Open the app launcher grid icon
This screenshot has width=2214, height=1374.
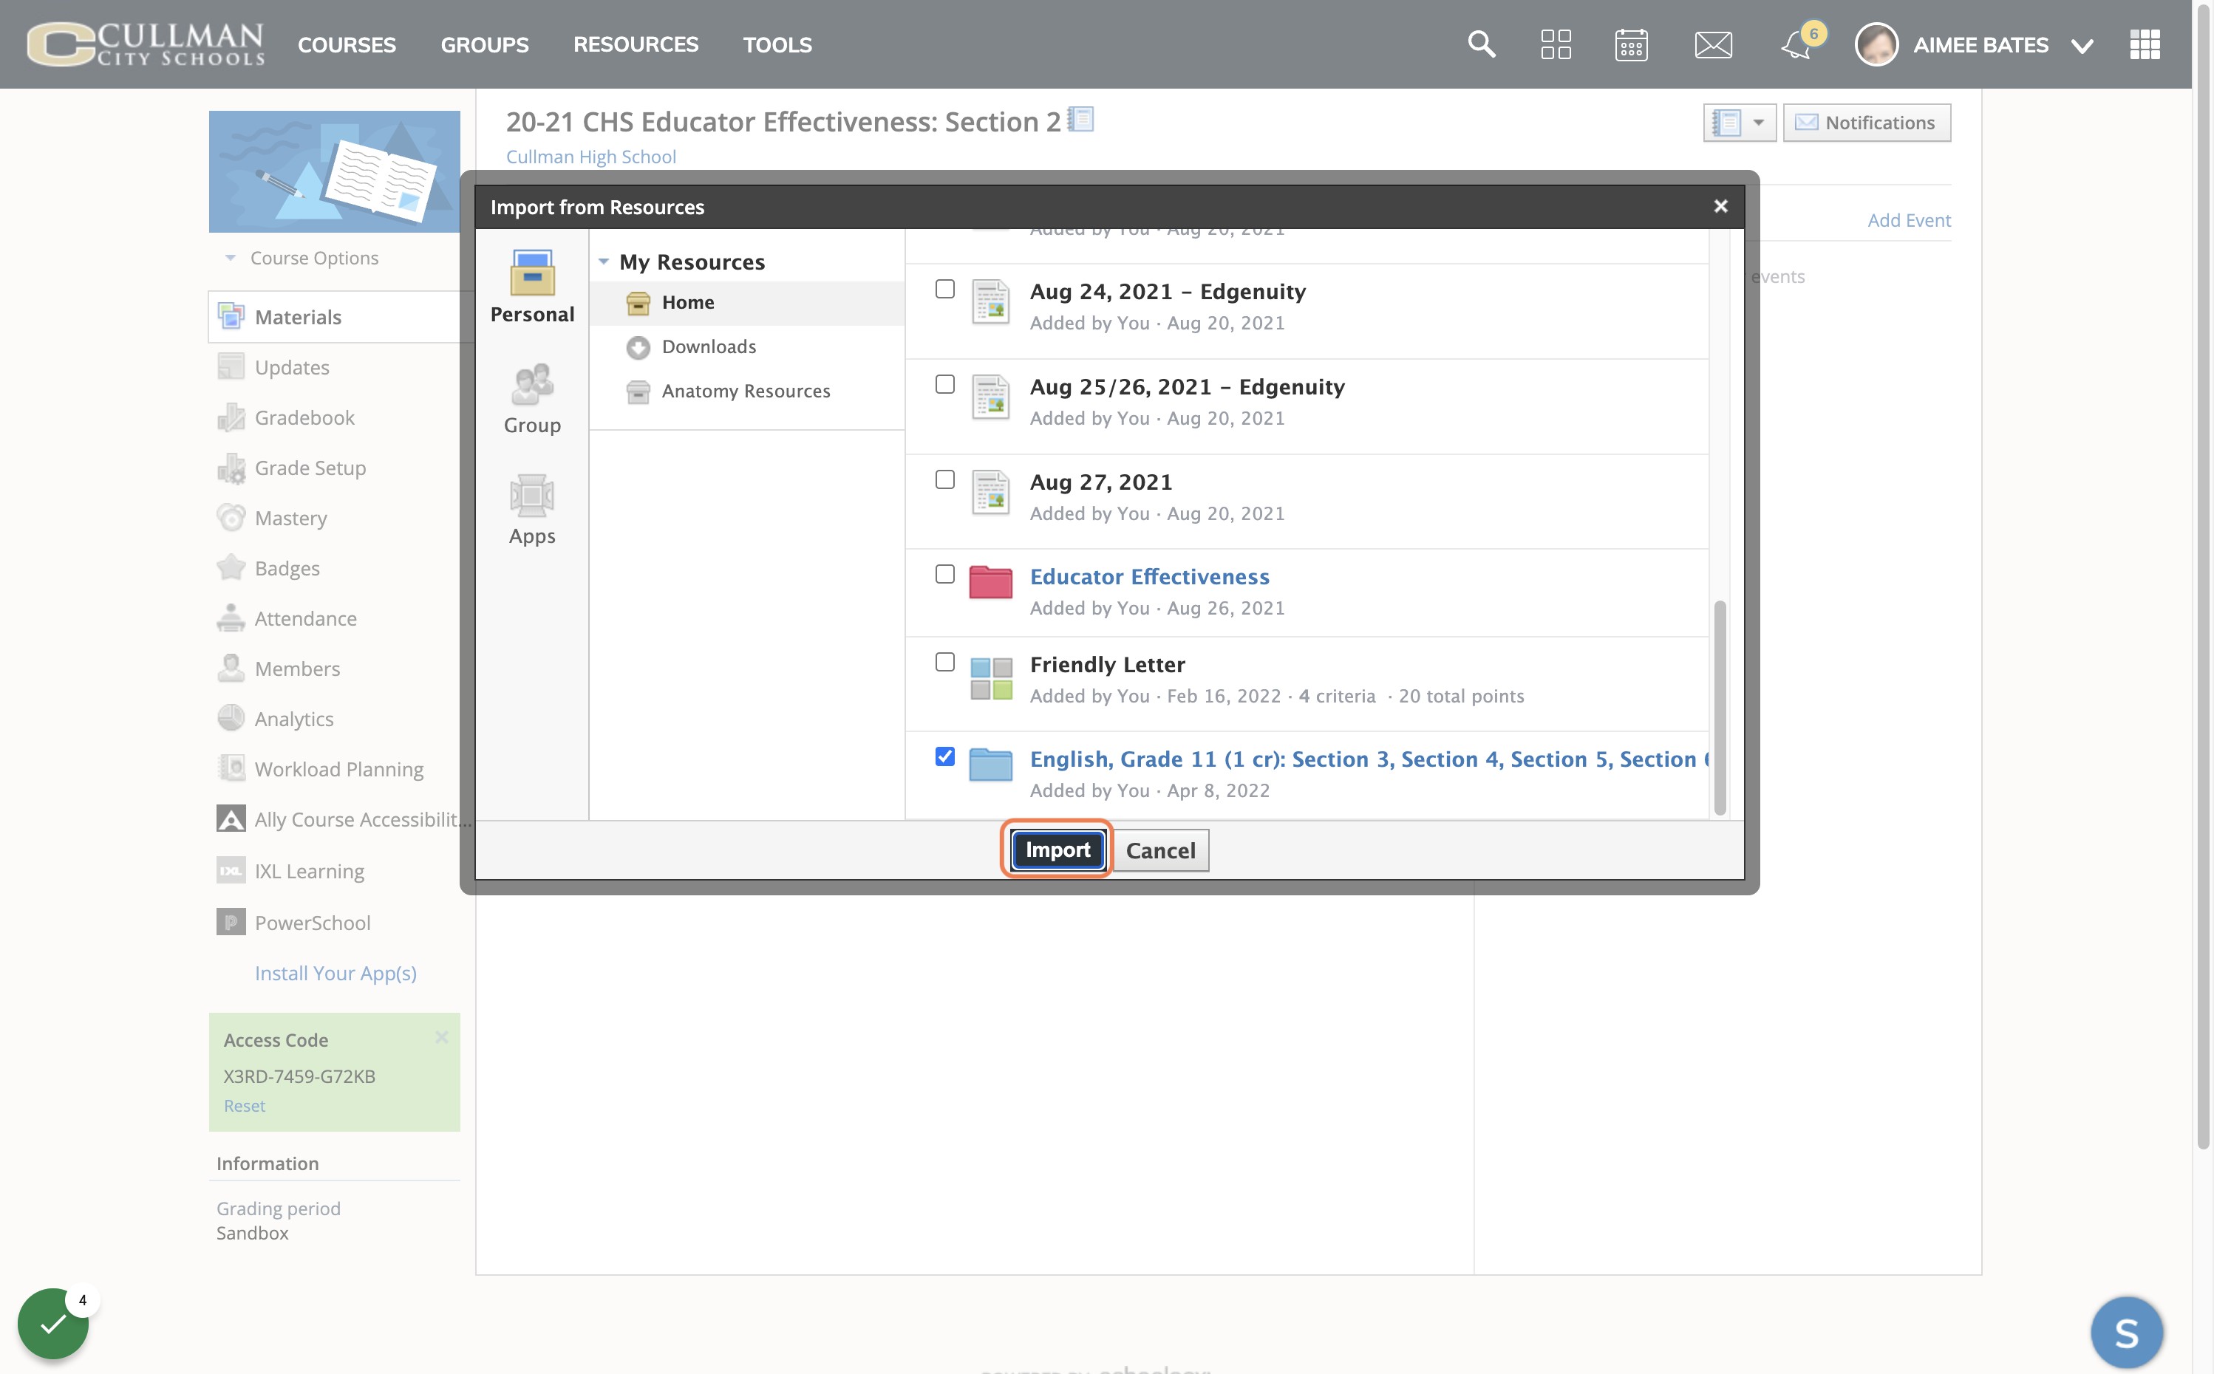pyautogui.click(x=2145, y=44)
